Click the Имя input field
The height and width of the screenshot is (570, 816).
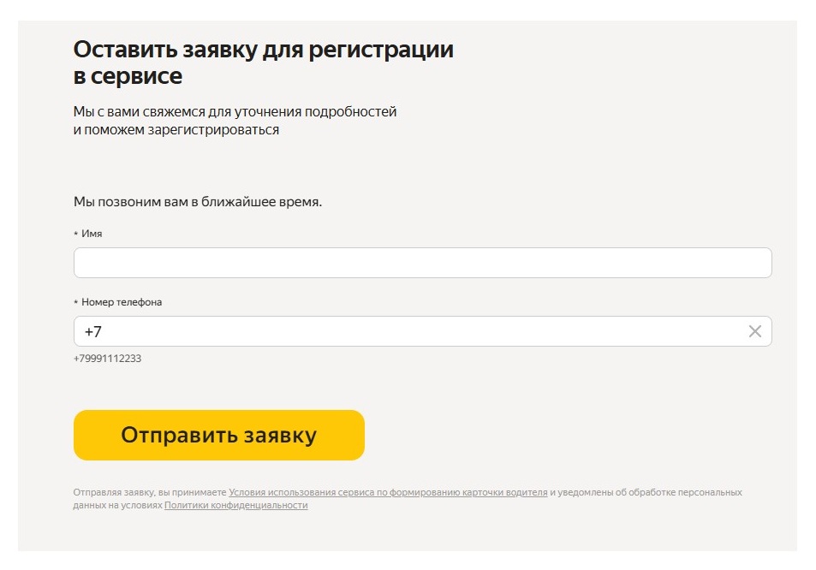[423, 263]
